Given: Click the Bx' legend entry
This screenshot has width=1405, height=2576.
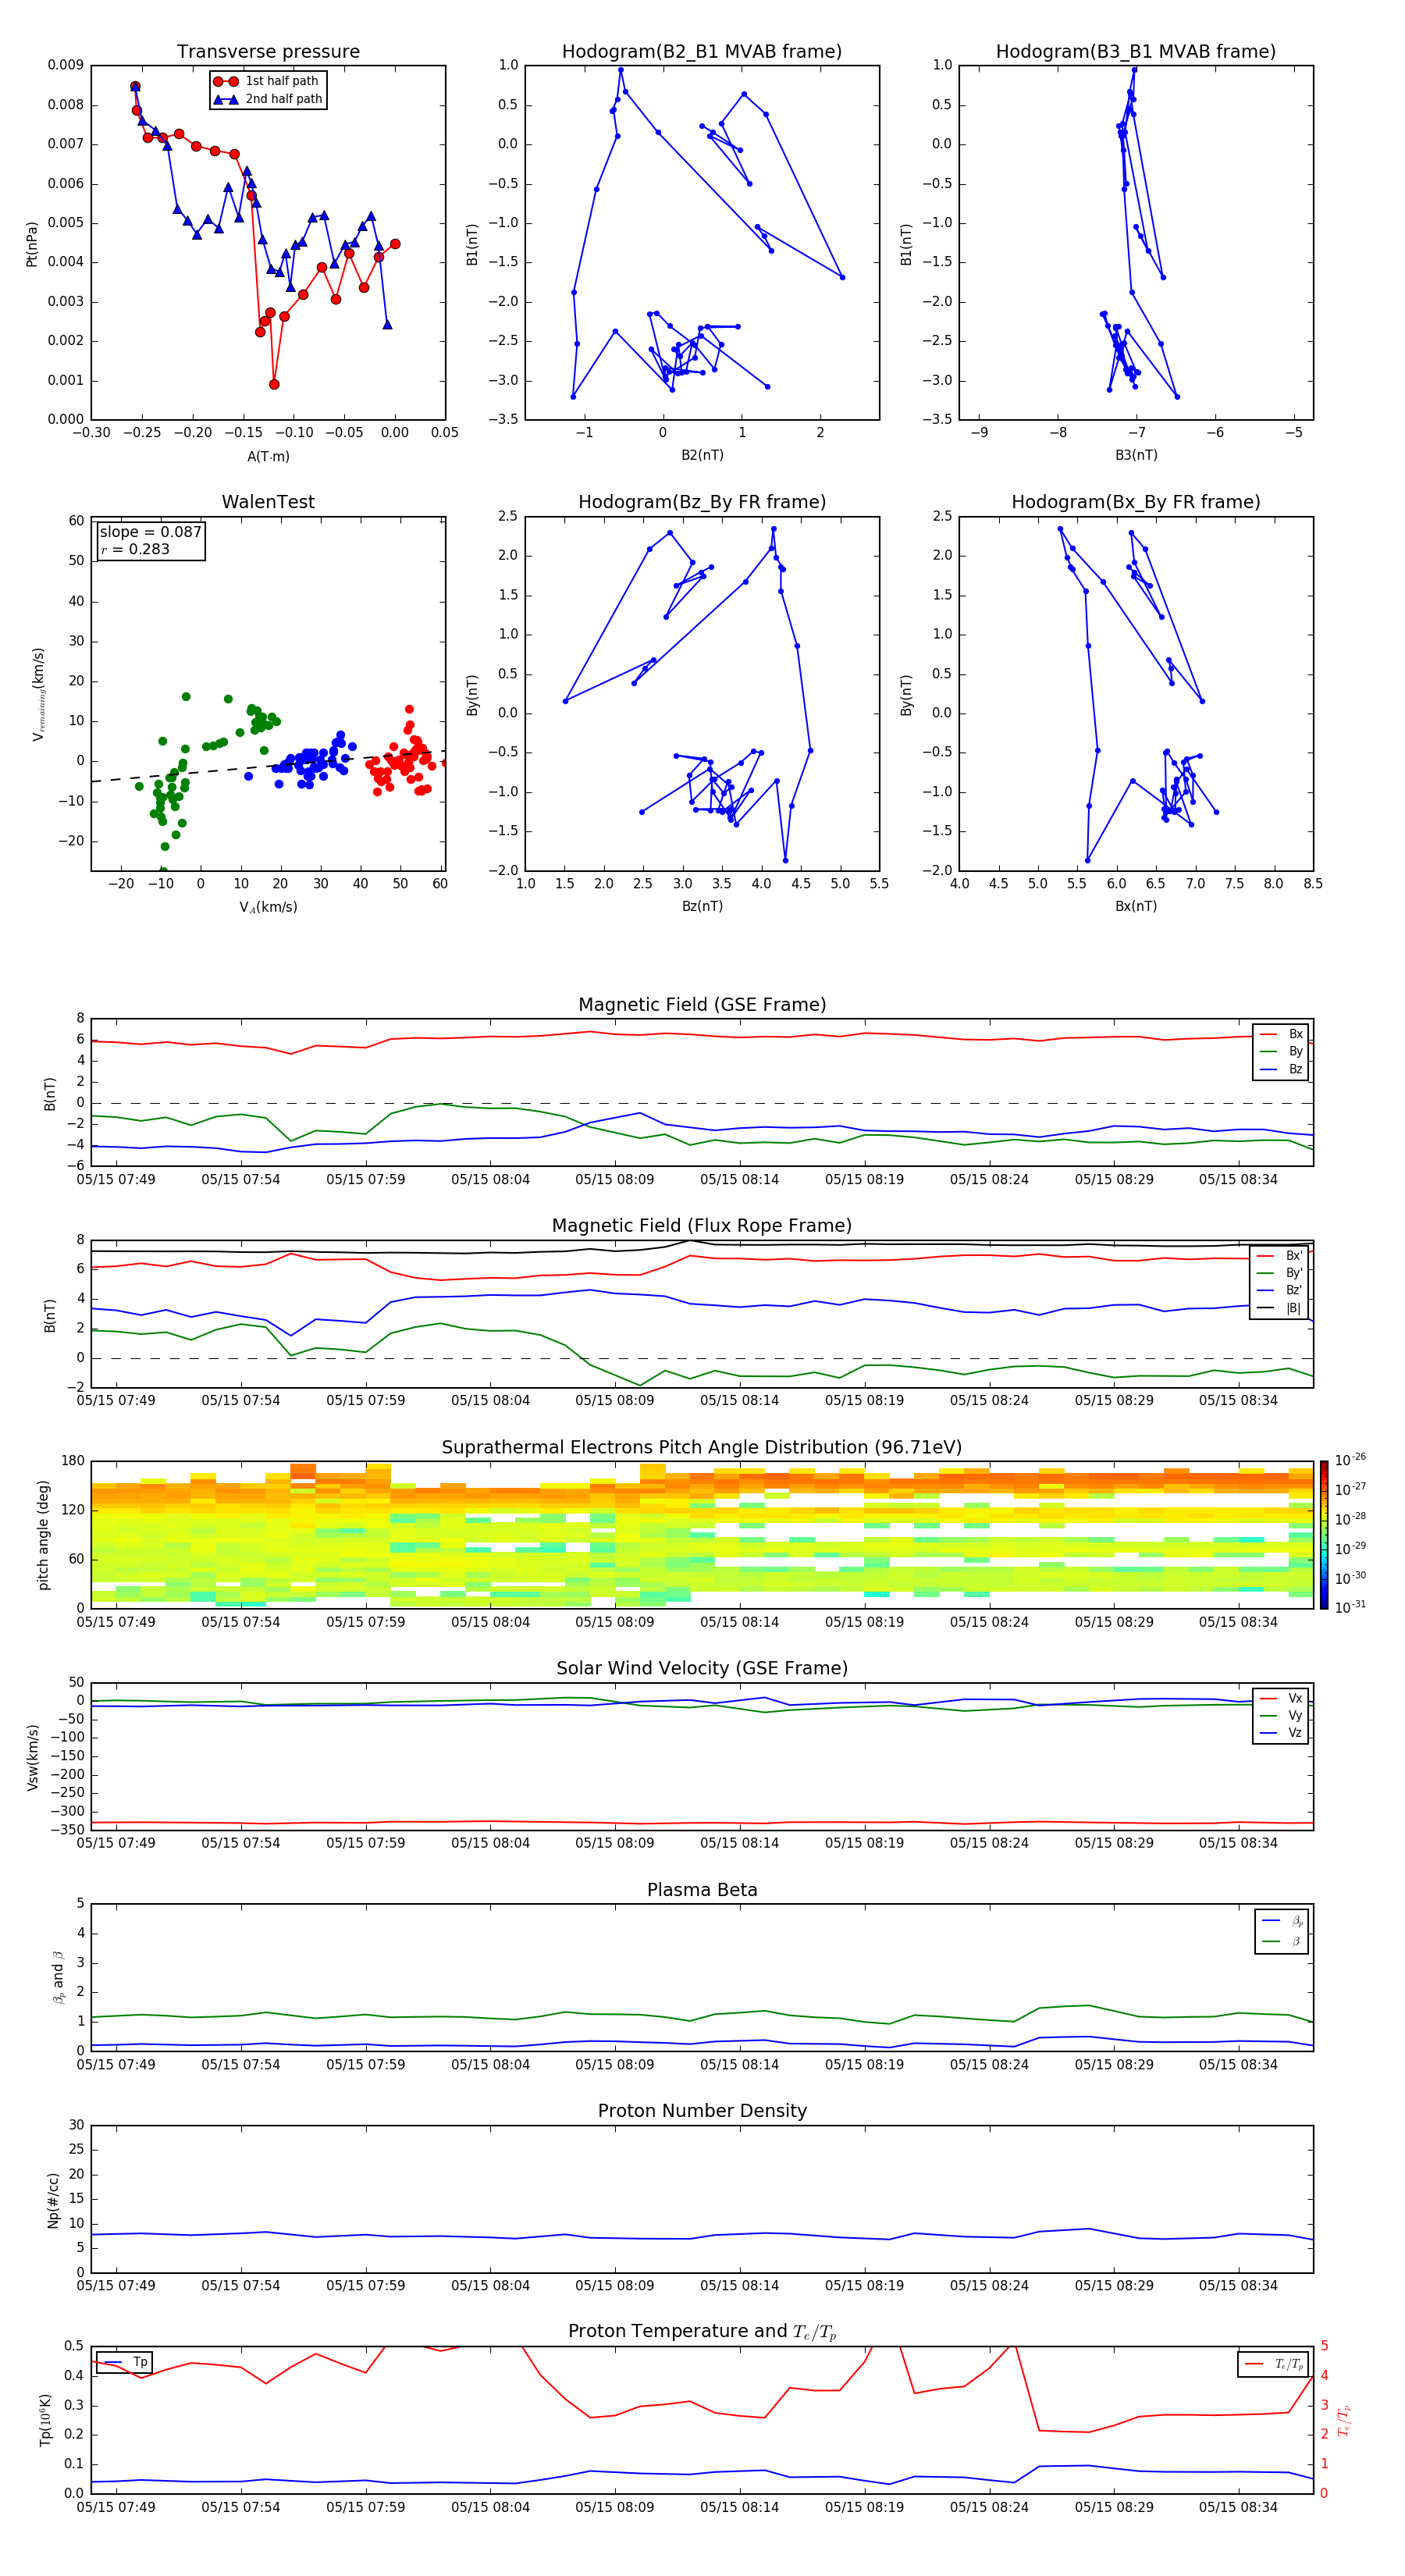Looking at the screenshot, I should [1280, 1256].
